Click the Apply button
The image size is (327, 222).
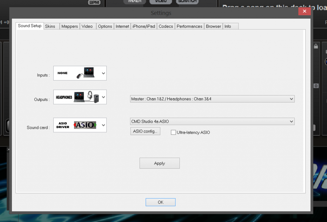[x=160, y=163]
